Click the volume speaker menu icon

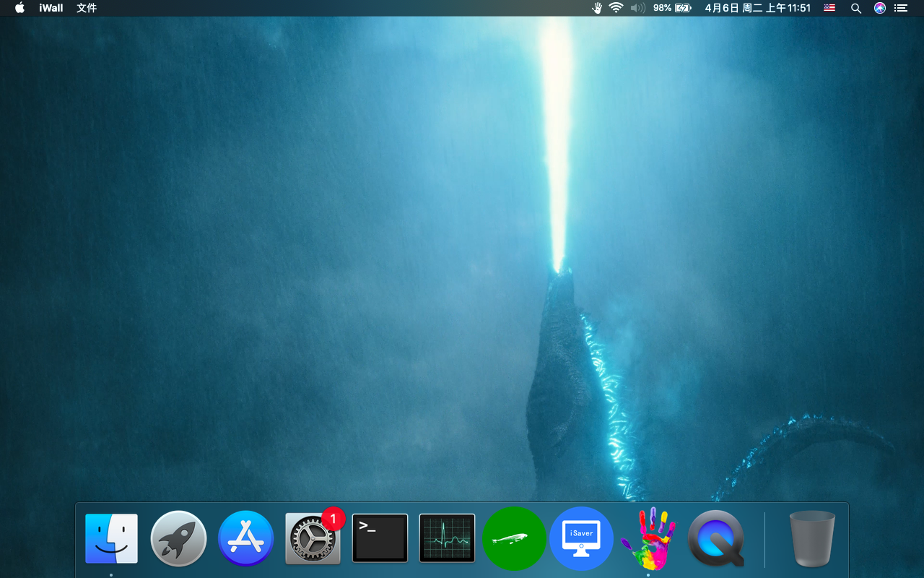coord(637,8)
